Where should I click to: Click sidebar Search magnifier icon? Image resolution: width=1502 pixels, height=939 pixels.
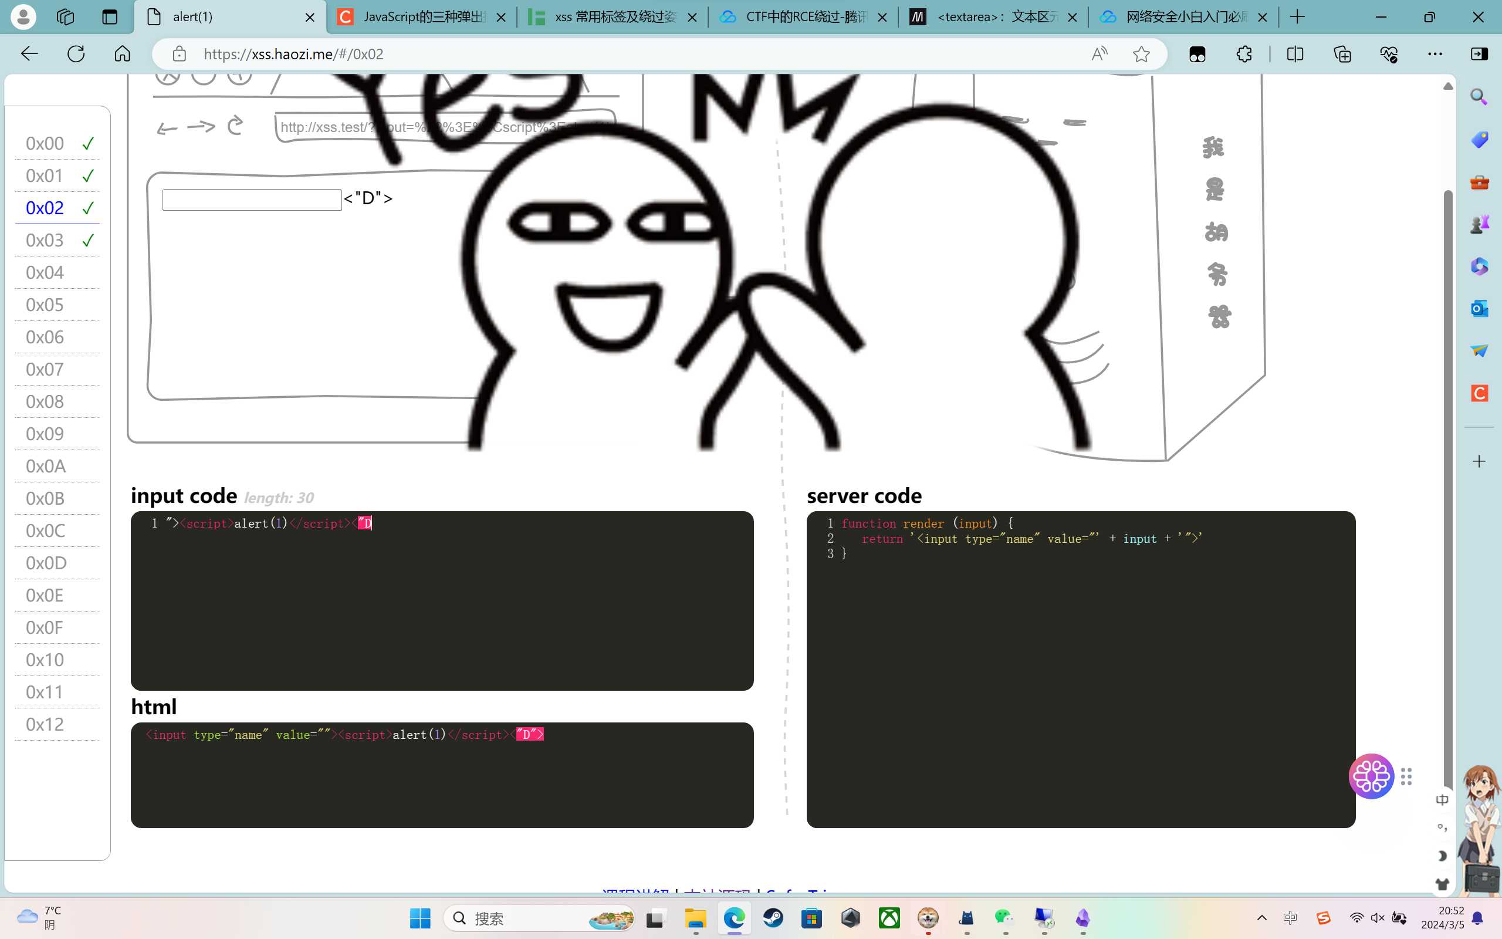(x=1479, y=97)
